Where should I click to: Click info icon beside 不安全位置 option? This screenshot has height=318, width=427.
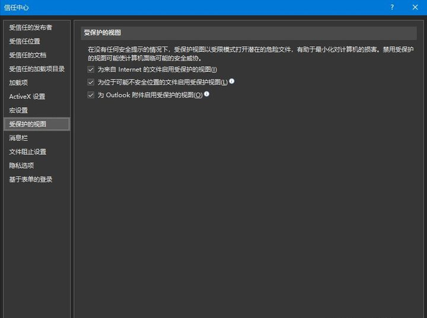coord(232,81)
